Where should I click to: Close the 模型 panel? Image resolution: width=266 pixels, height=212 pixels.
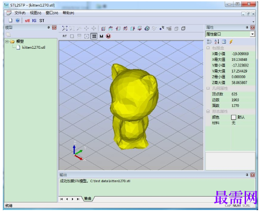(x=54, y=27)
